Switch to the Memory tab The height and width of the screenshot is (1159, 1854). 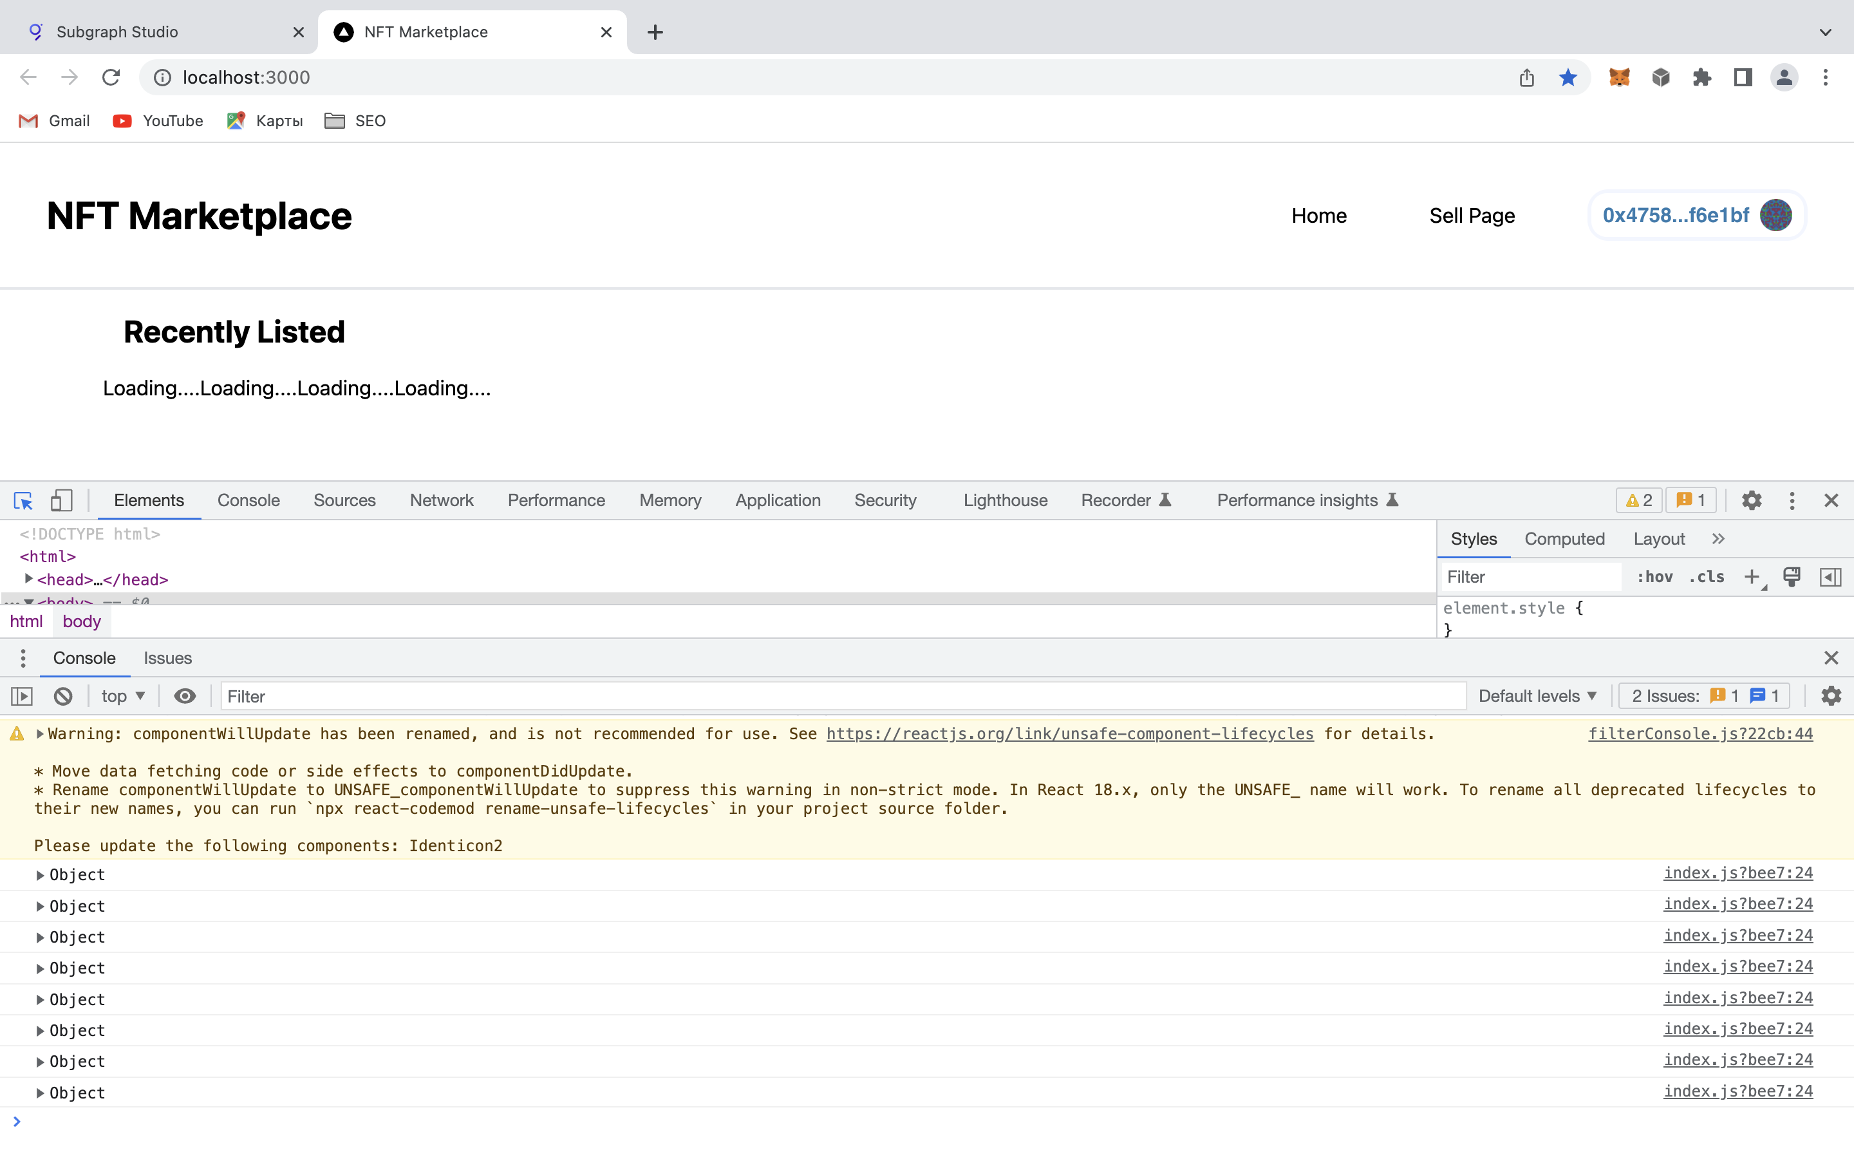[x=670, y=500]
